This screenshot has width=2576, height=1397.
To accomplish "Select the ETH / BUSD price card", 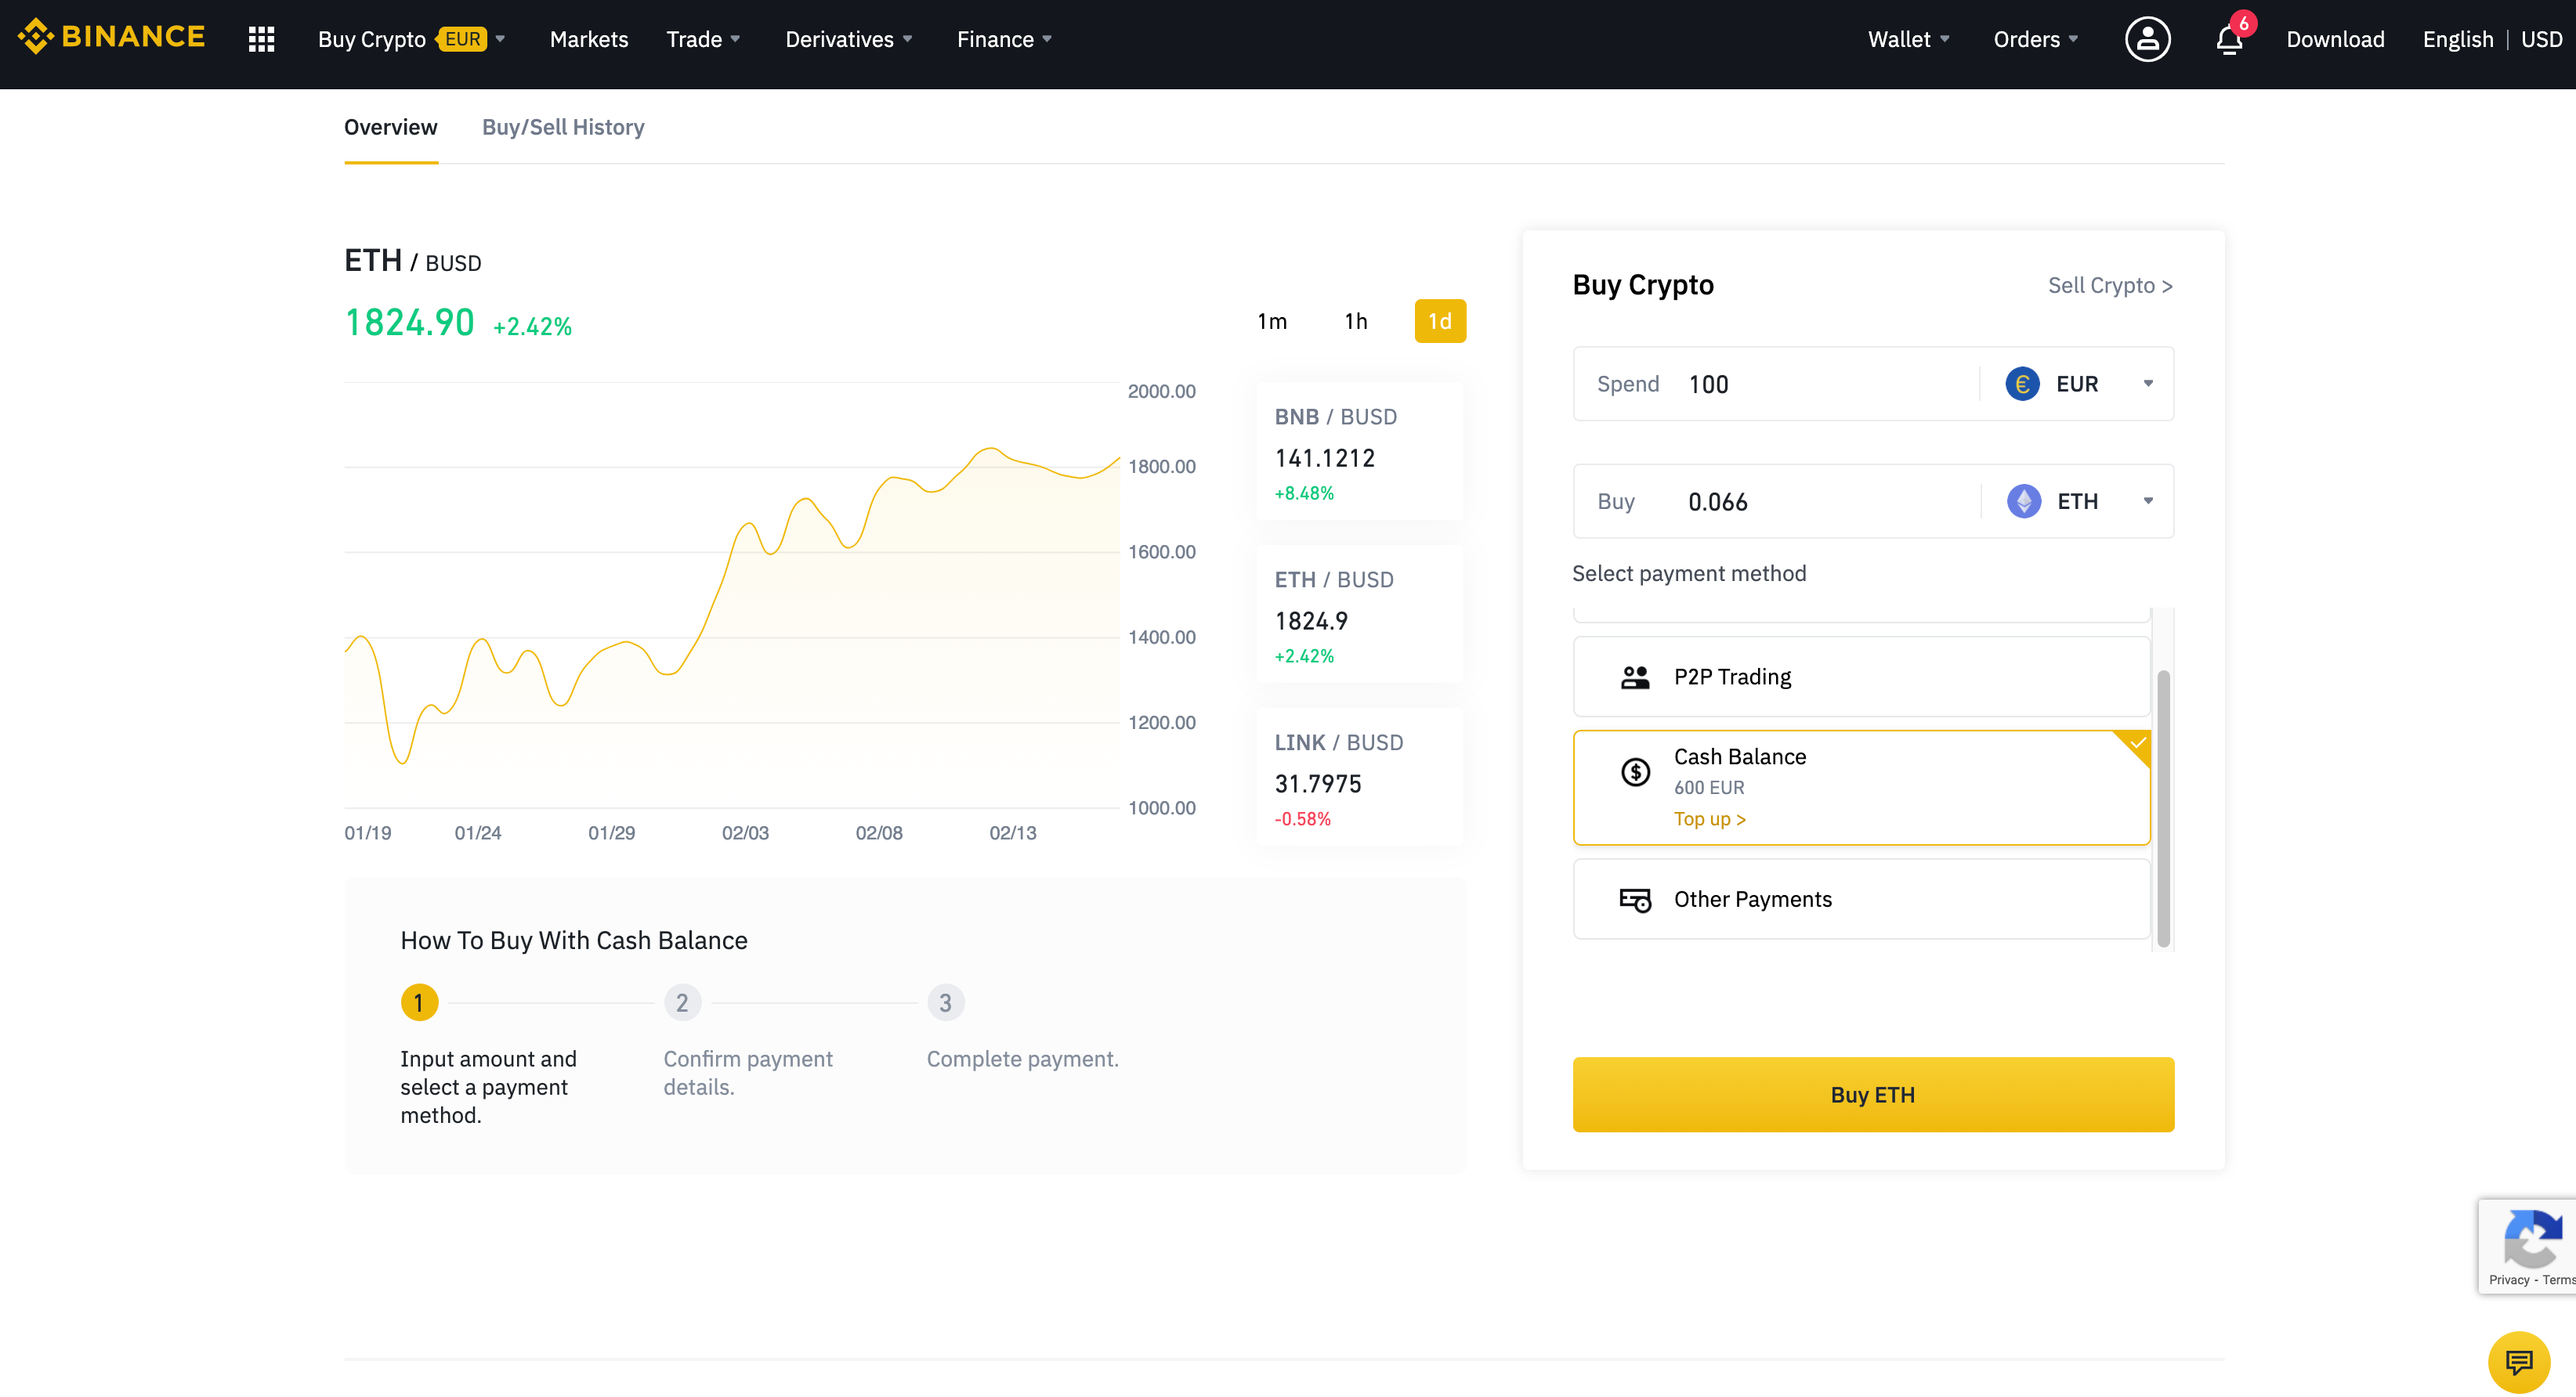I will pos(1360,615).
